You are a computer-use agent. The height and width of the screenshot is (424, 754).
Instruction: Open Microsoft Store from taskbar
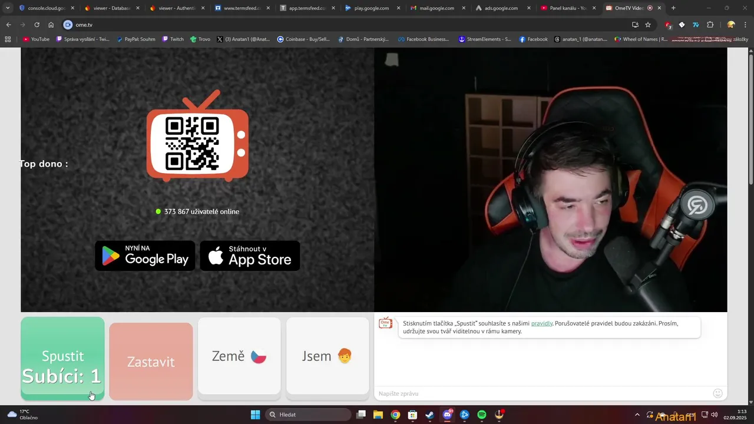point(413,415)
